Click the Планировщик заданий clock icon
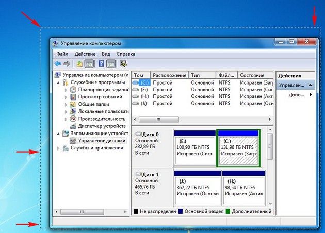 tap(73, 90)
